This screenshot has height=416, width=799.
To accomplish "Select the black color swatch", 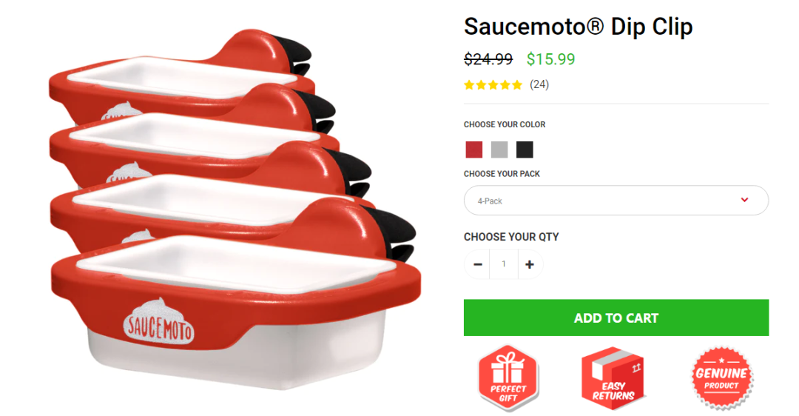I will click(x=525, y=150).
